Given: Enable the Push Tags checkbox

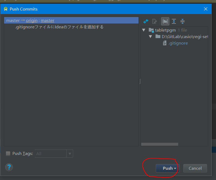Looking at the screenshot, I should (8, 154).
